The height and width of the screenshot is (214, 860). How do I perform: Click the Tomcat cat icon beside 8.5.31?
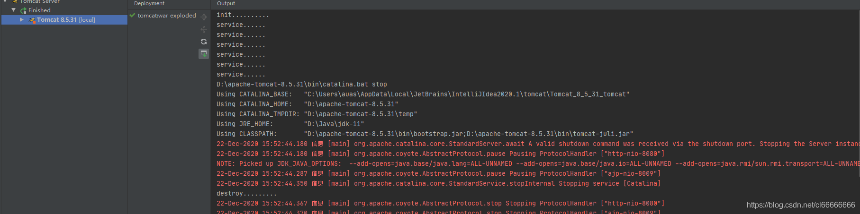[x=32, y=20]
